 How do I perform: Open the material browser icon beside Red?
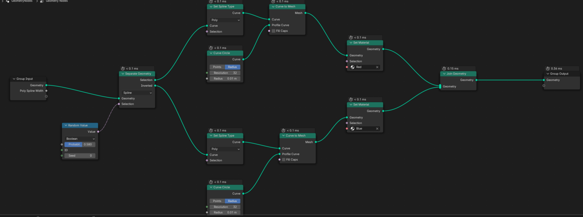coord(353,67)
